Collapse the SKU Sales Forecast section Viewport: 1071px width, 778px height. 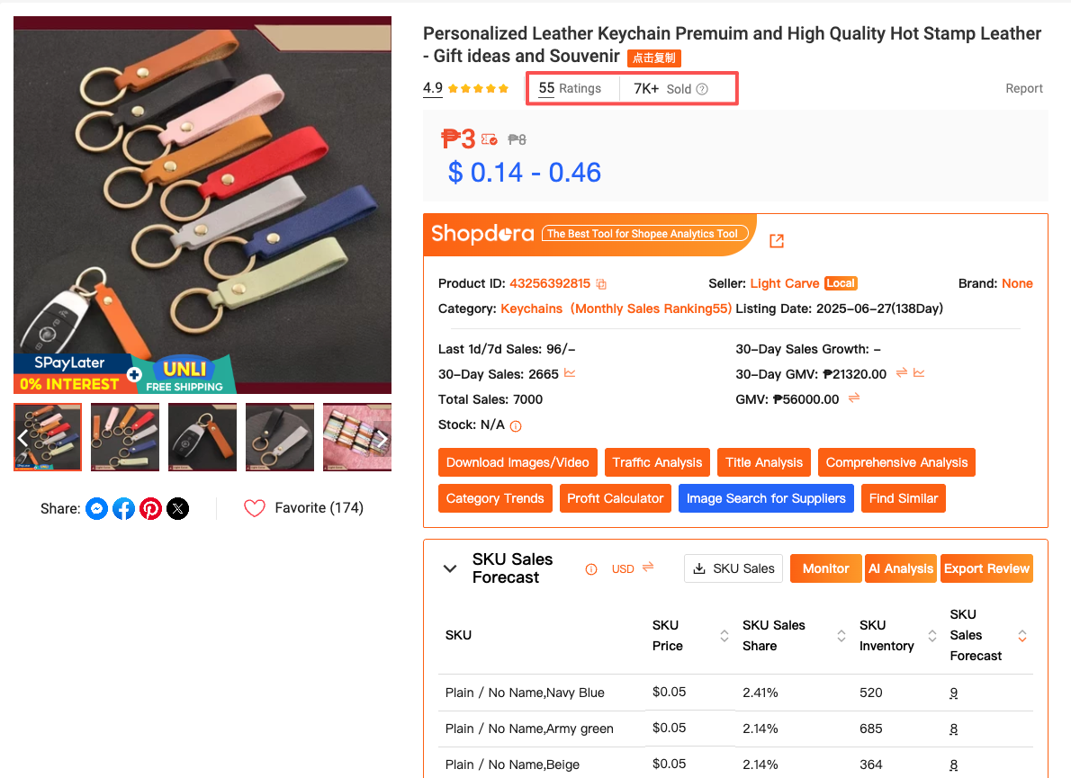pos(450,568)
